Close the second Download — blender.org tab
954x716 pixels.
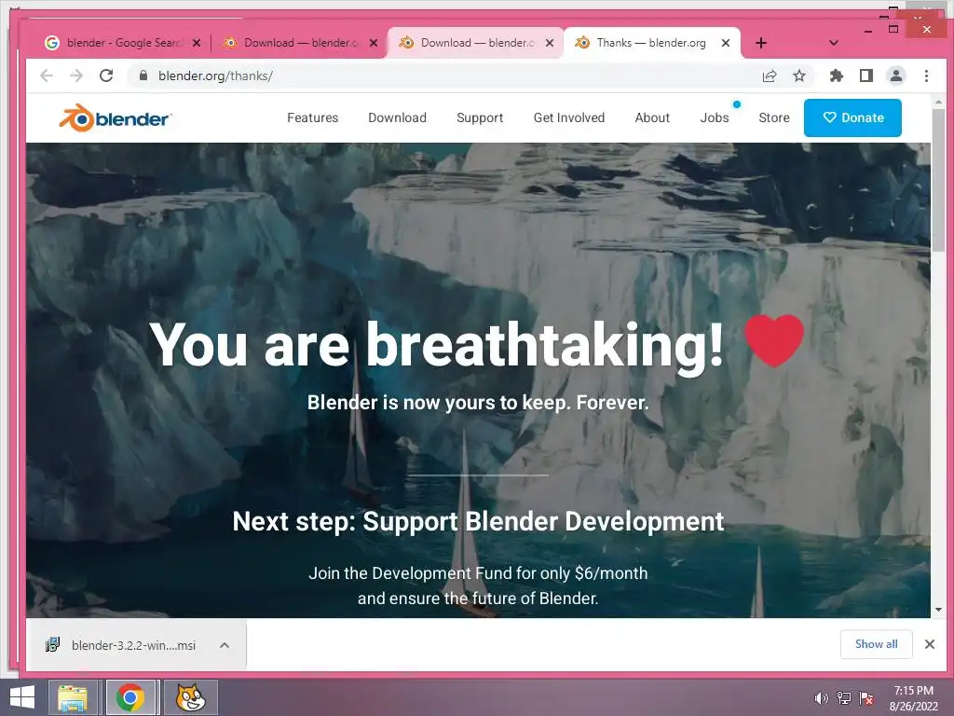point(550,43)
